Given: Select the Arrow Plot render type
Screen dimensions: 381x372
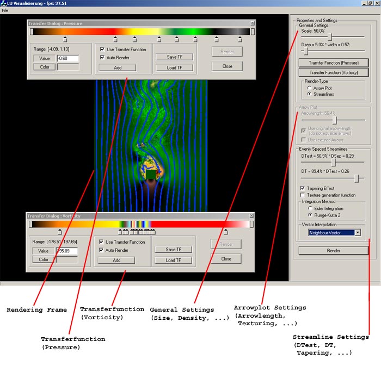Looking at the screenshot, I should 310,88.
